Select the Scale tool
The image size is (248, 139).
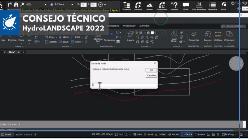coord(64,42)
